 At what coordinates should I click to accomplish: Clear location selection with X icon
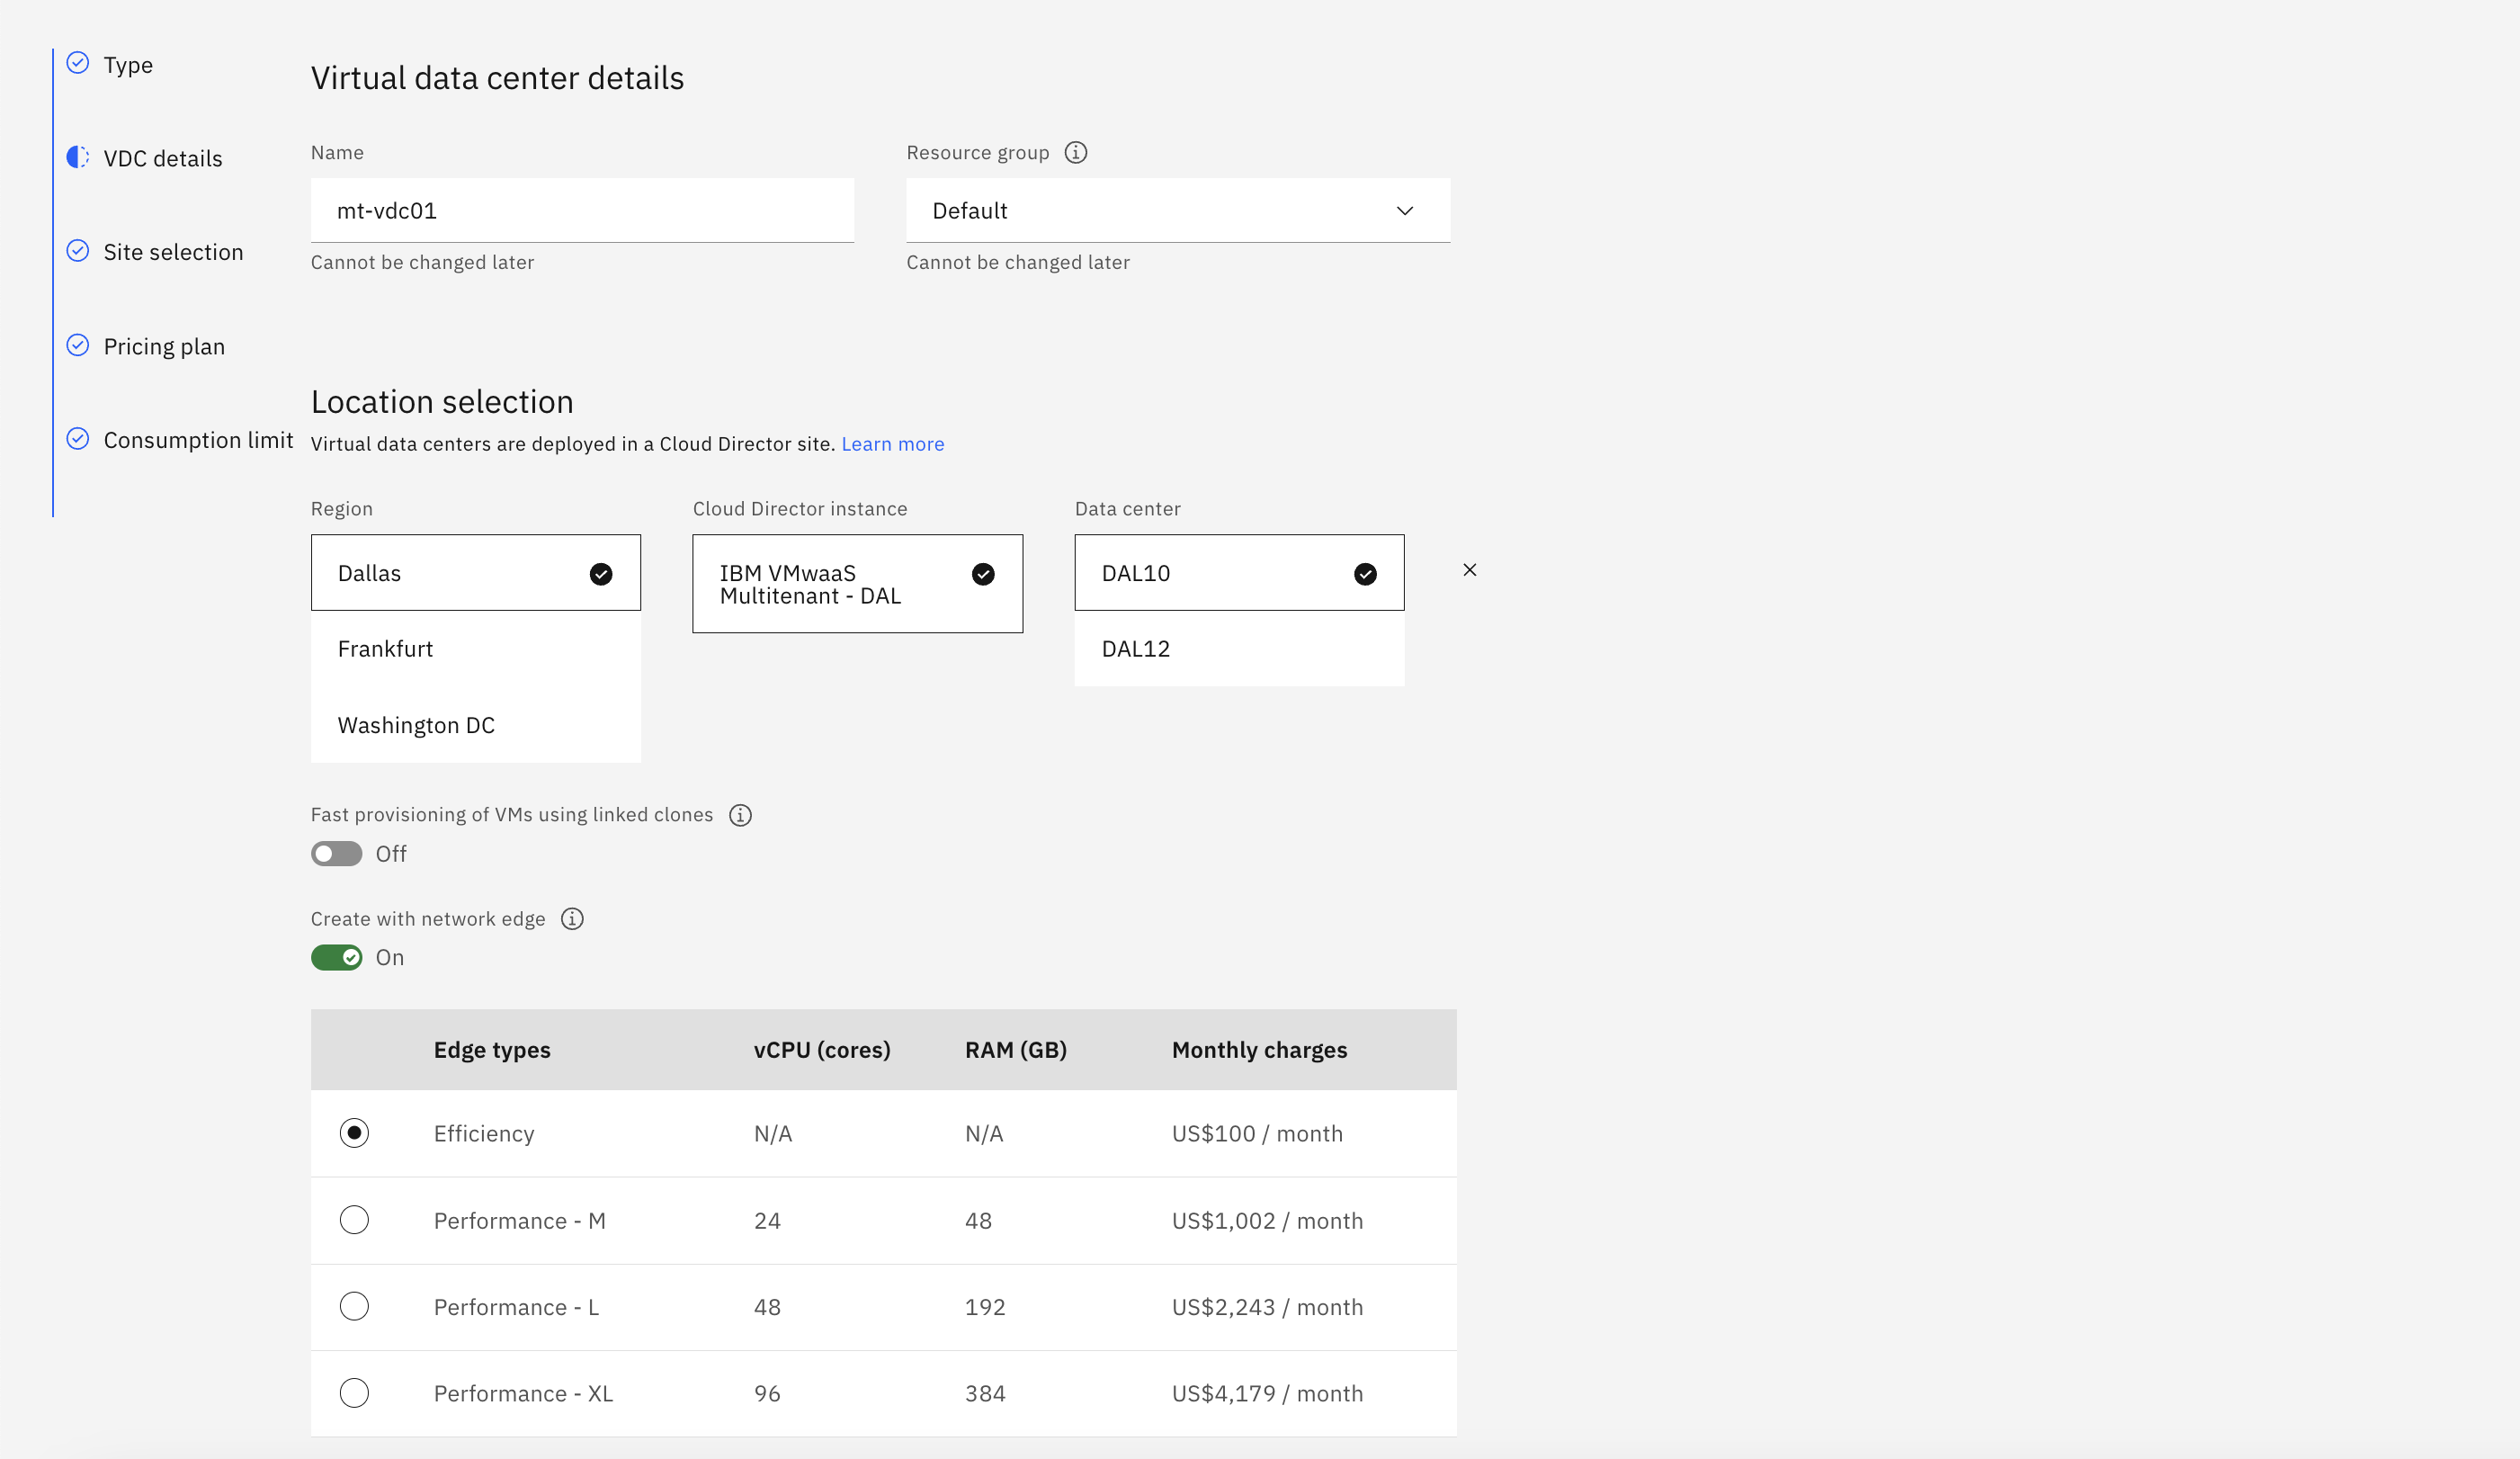pos(1469,570)
